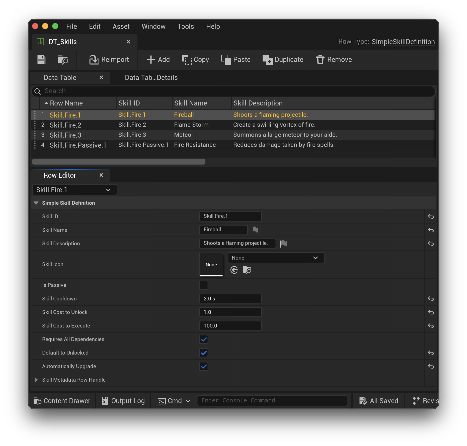This screenshot has height=446, width=467.
Task: Click Browse to asset icon in toolbar
Action: (63, 60)
